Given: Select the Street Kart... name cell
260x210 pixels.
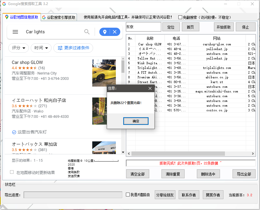Looking at the screenshot, I should [150, 82].
